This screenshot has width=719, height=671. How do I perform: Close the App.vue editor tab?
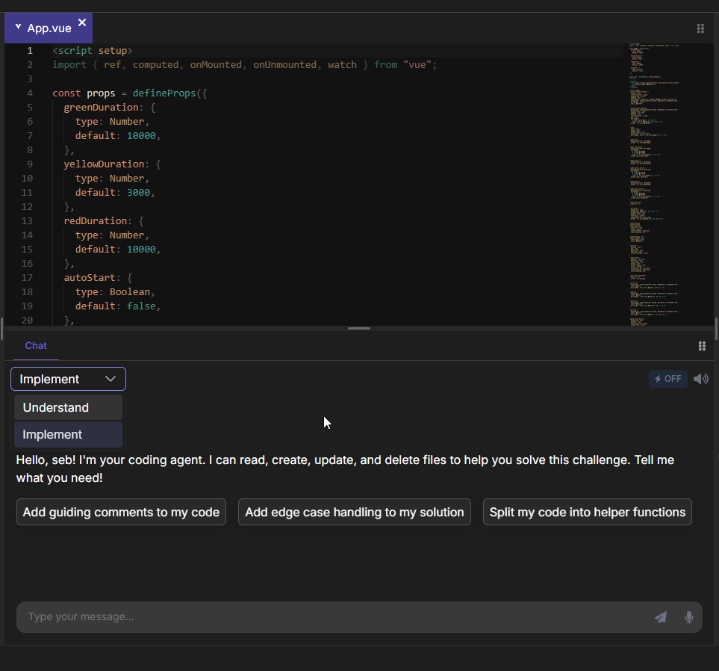coord(82,22)
